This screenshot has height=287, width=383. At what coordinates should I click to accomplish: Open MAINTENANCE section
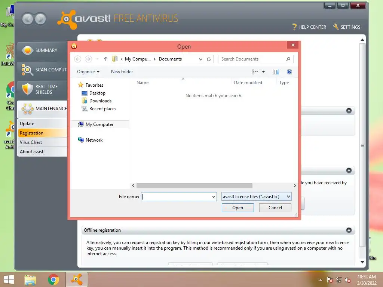coord(42,109)
